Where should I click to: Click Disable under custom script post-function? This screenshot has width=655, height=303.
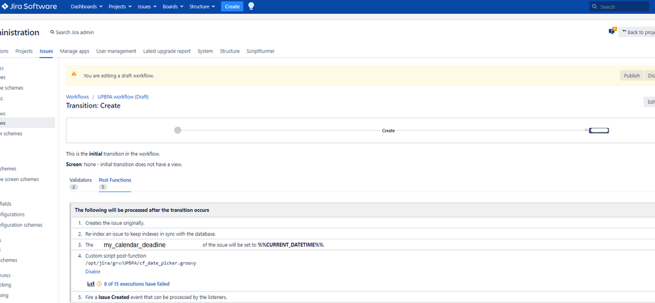(92, 272)
